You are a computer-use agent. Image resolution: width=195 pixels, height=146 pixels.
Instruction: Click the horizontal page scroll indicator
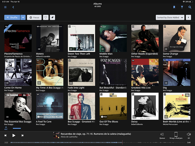(x=17, y=128)
